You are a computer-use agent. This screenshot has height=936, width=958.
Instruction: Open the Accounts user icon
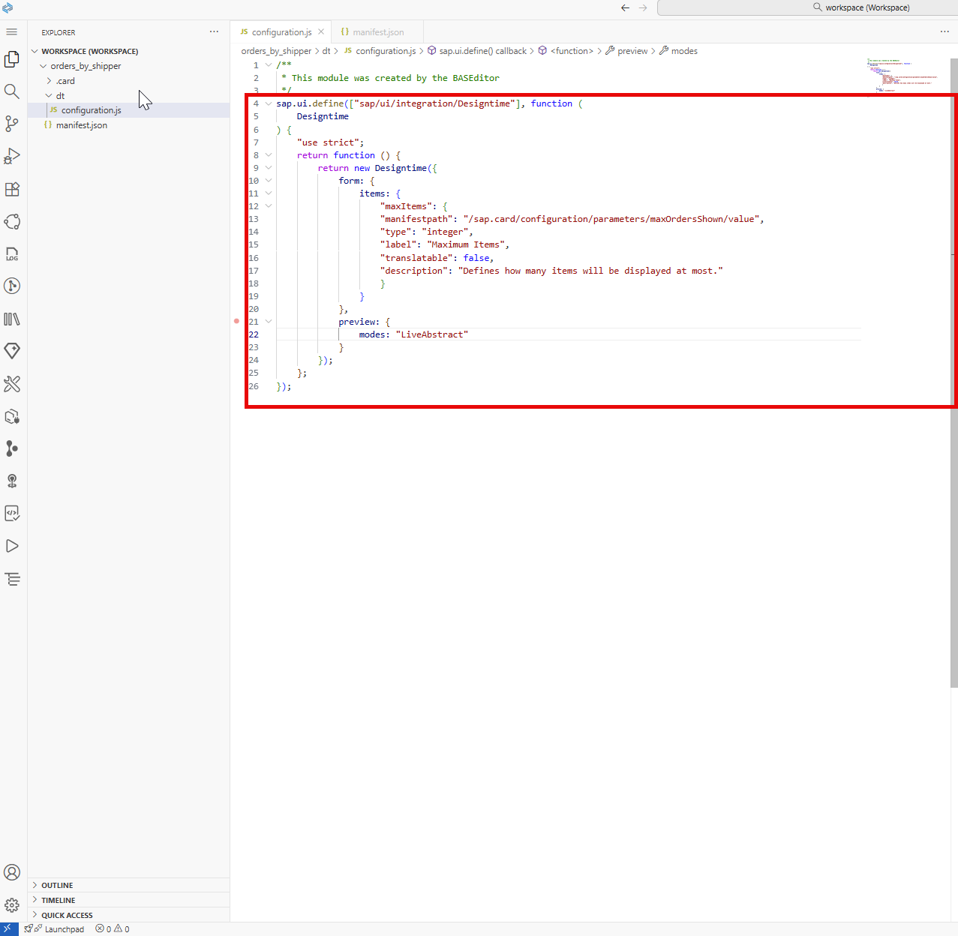click(x=12, y=872)
